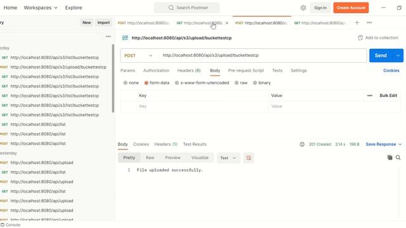
Task: Open GET localhost:8080/api/list entry under Today
Action: (x=34, y=125)
